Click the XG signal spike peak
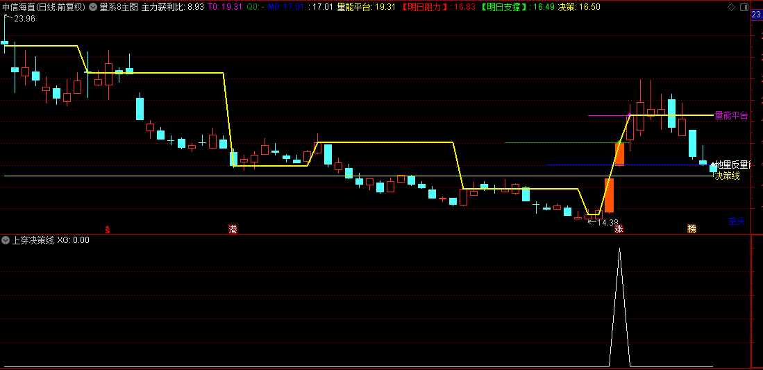The image size is (763, 370). pyautogui.click(x=619, y=249)
